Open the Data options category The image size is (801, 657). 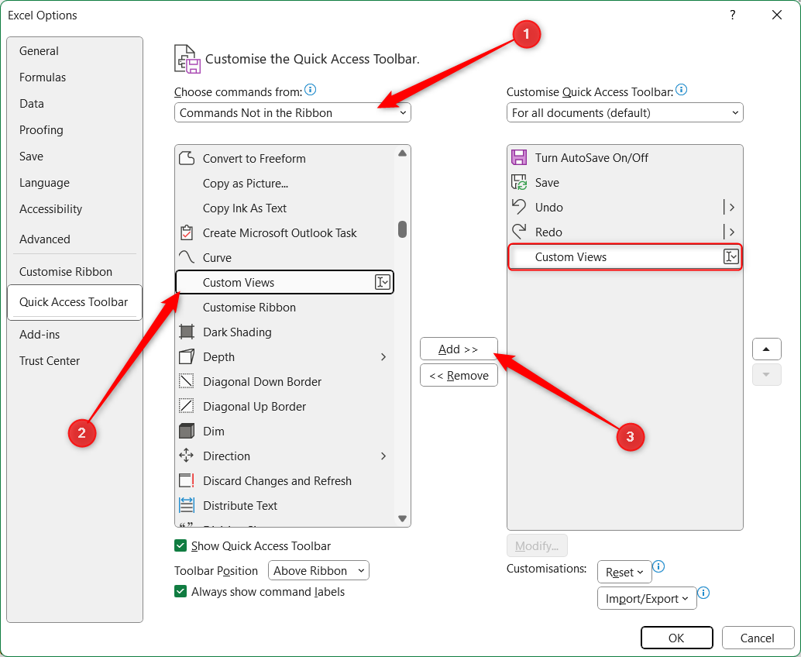pos(74,104)
